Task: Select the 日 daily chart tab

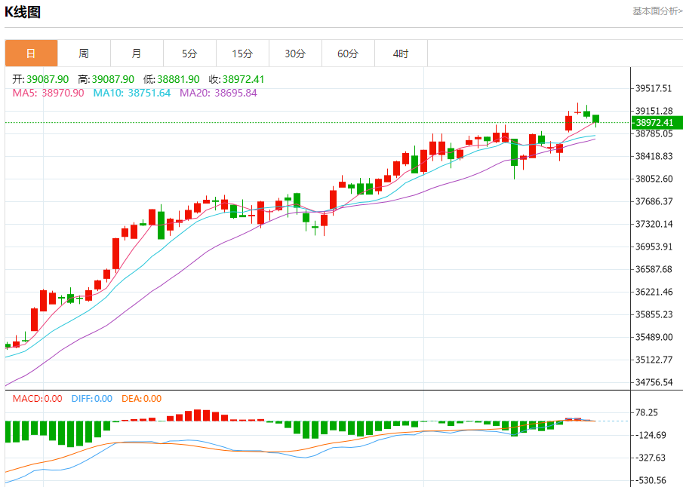Action: (32, 54)
